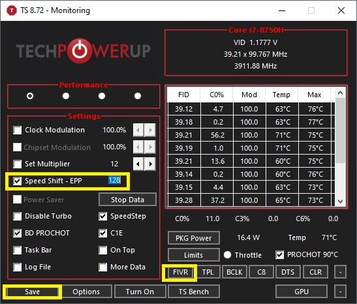
Task: Minimize the ThrottleStop window
Action: [x=282, y=10]
